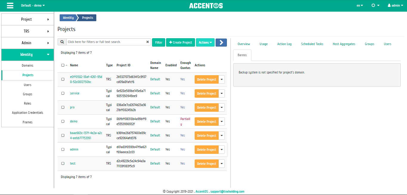Image resolution: width=407 pixels, height=195 pixels.
Task: Open Domains in the sidebar
Action: (28, 65)
